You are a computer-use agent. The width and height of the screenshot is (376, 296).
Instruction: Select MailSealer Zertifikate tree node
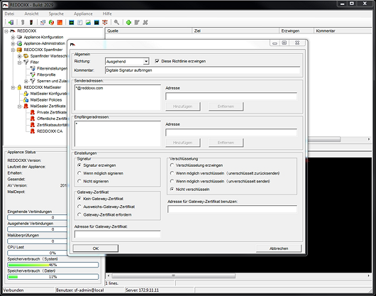(48, 106)
